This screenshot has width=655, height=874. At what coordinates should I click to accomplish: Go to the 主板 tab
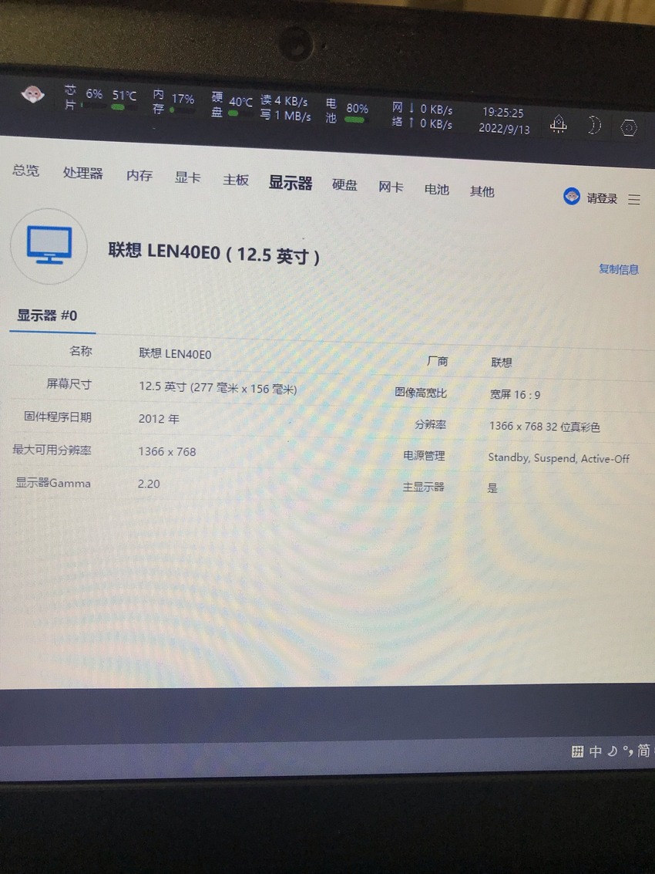coord(236,180)
